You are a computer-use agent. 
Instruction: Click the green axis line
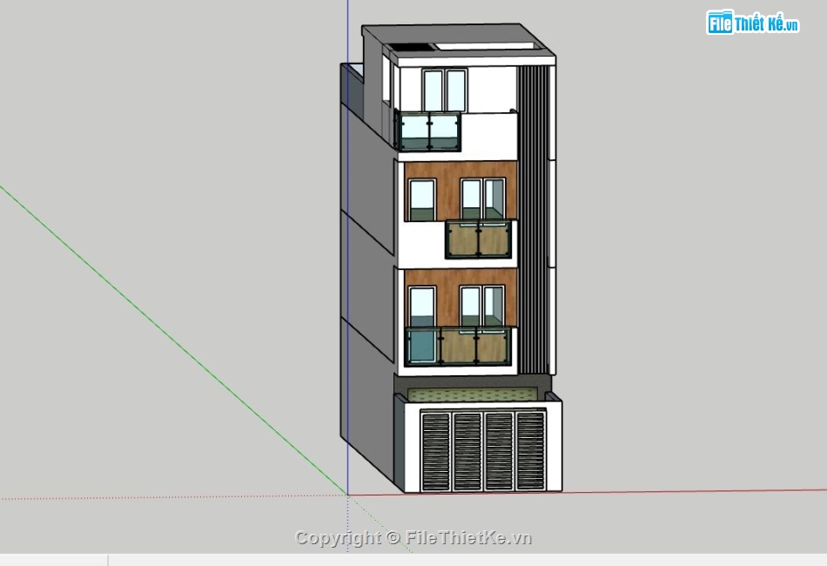coord(173,341)
